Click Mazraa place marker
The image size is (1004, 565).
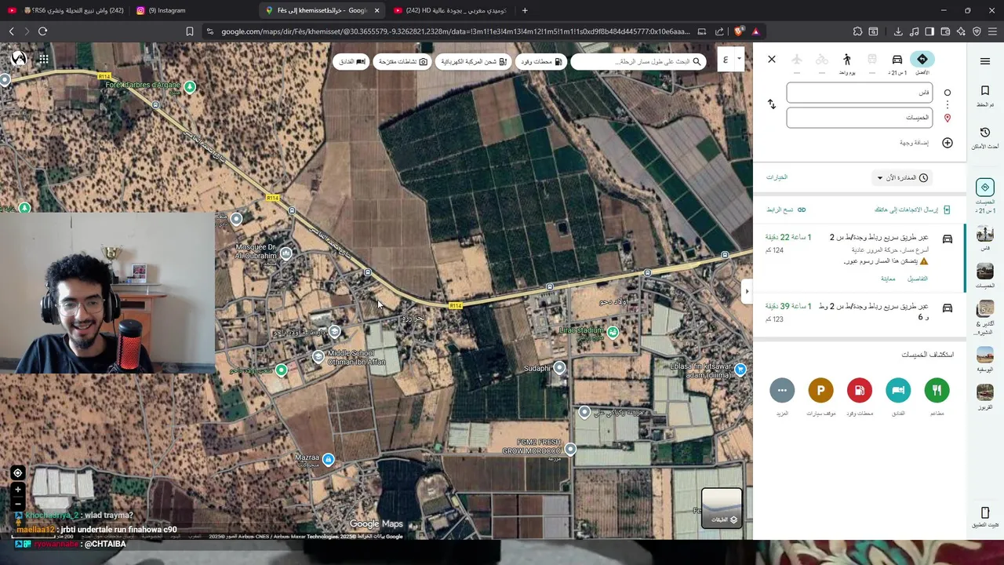(328, 459)
